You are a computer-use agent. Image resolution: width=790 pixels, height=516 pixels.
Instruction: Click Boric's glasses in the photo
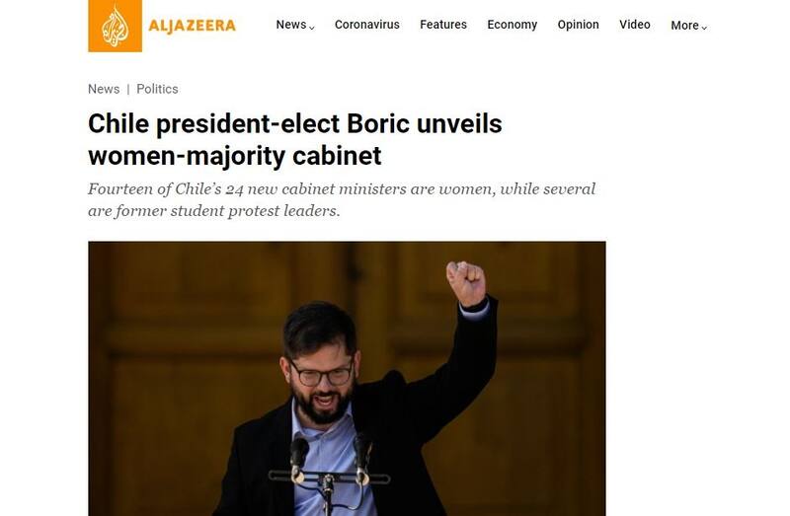321,374
